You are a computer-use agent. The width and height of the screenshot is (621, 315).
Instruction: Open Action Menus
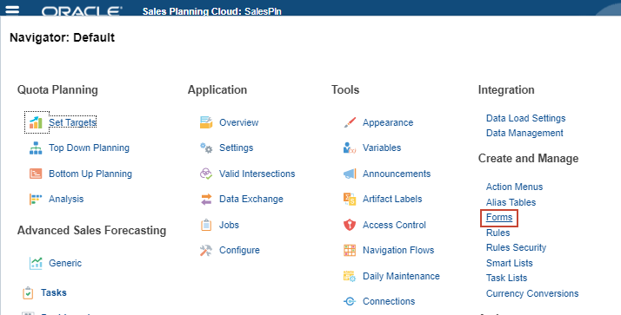tap(515, 187)
